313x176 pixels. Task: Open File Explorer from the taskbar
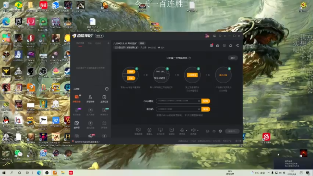(x=63, y=172)
